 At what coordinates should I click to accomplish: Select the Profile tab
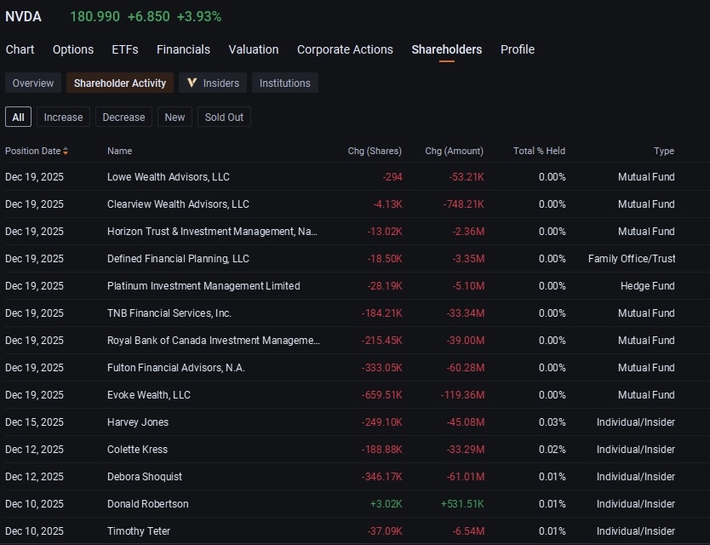coord(518,49)
